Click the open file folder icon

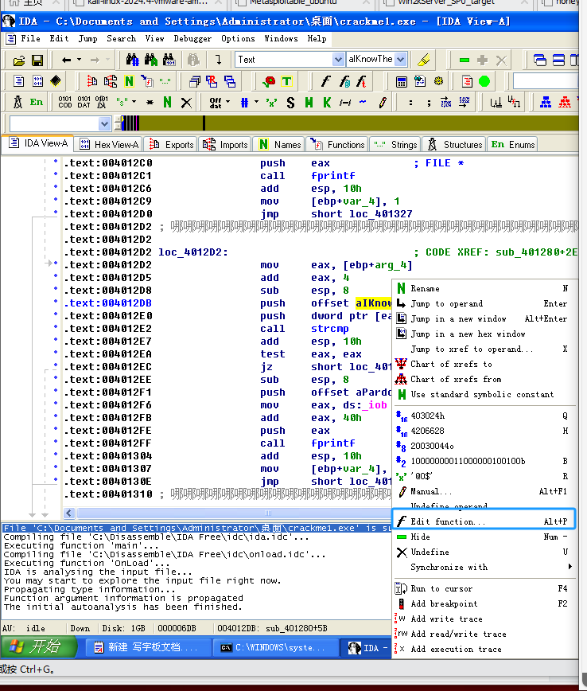coord(19,60)
